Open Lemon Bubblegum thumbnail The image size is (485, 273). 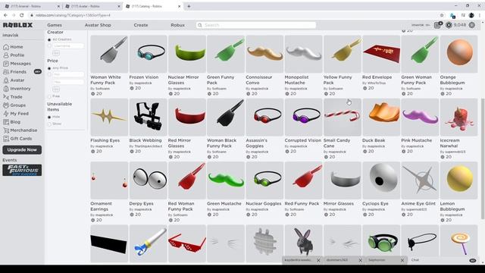point(458,180)
